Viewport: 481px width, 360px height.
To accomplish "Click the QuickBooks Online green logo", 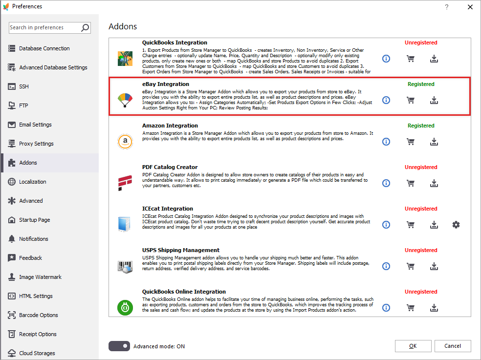I will (125, 308).
